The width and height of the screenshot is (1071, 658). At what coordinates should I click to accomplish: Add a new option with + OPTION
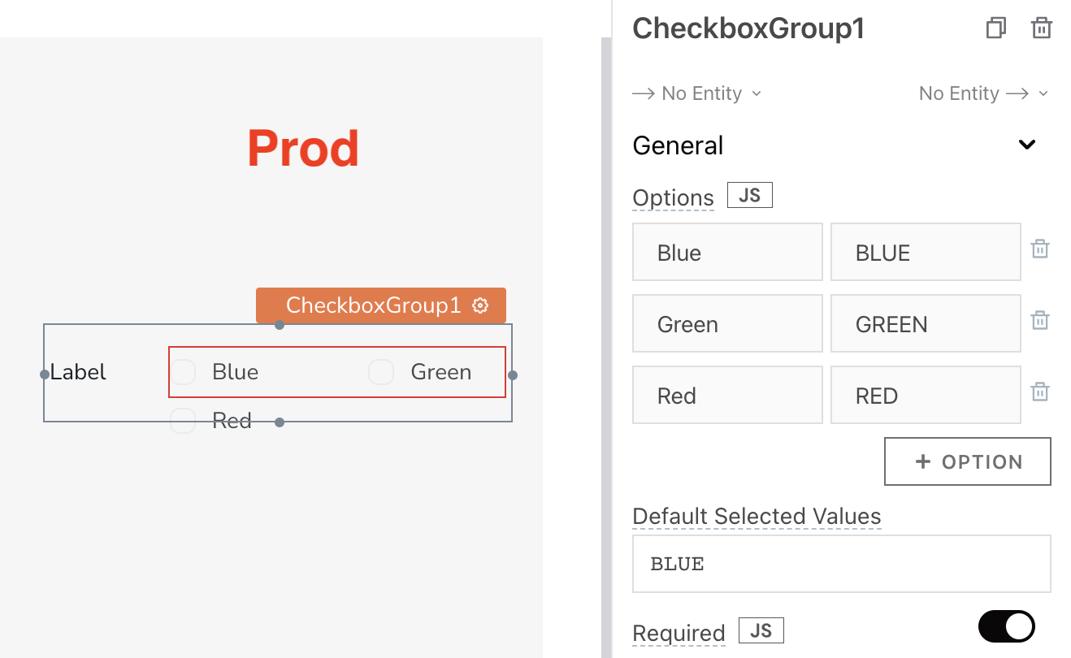(x=967, y=461)
